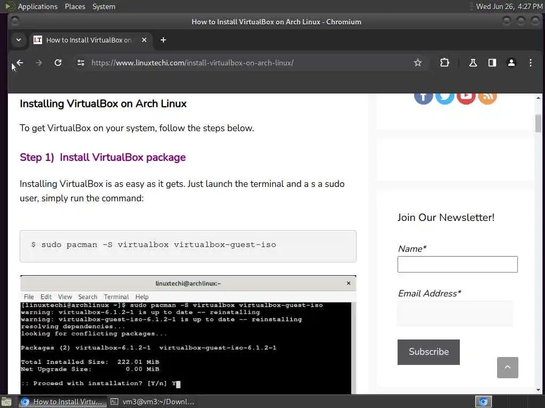Click the Chromium icon in bottom tray
The image size is (545, 408).
click(483, 402)
